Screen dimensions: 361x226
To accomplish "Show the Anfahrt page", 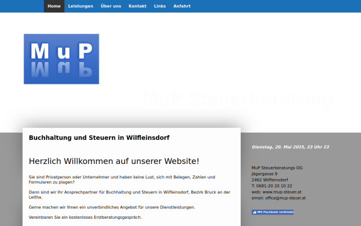I will point(182,6).
